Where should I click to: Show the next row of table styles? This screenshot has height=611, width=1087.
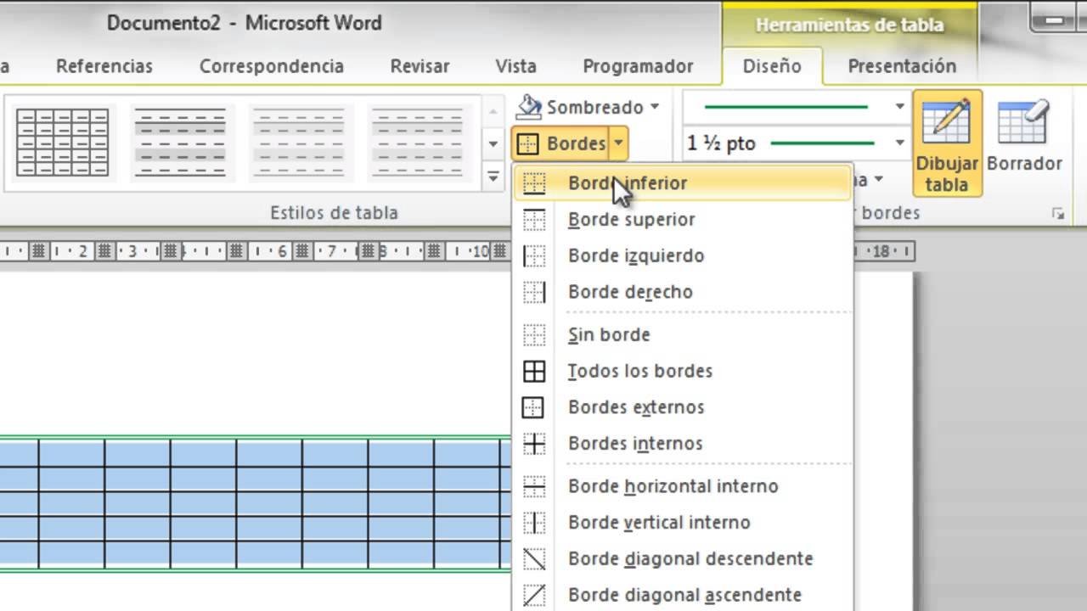pos(493,143)
